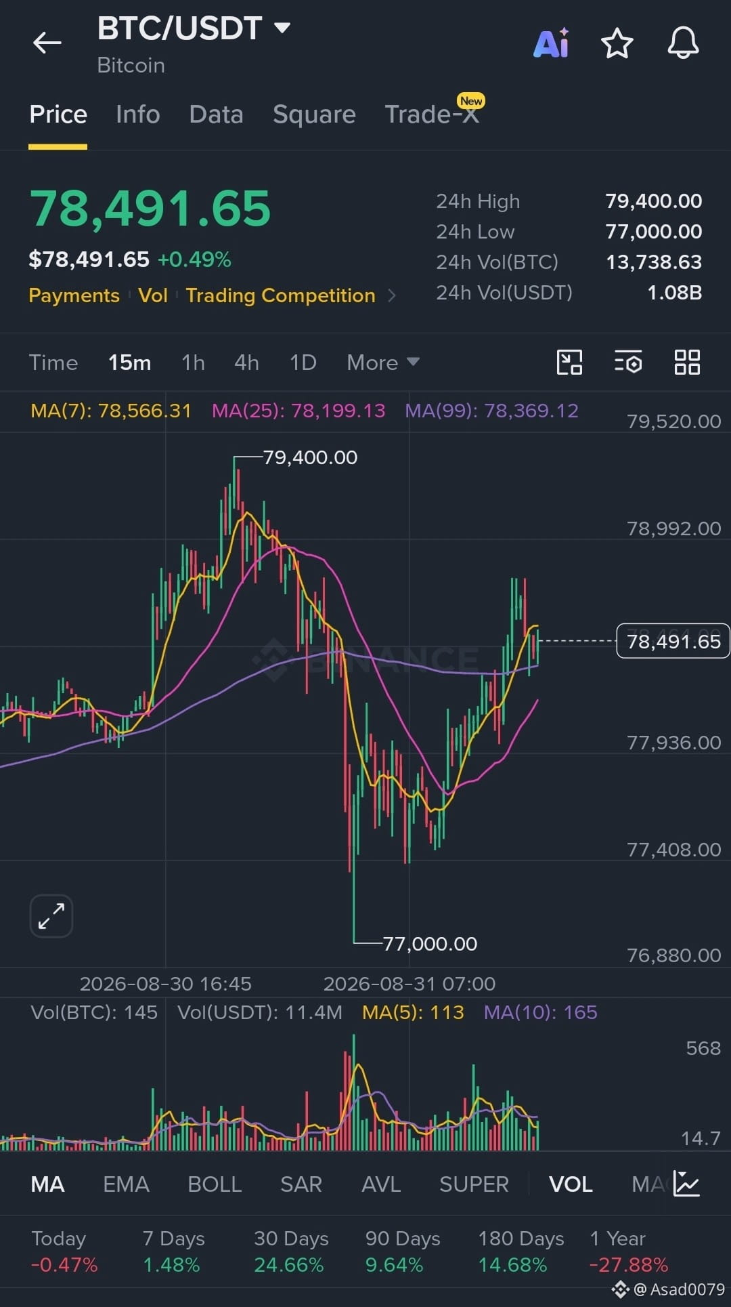Toggle the BOLL indicator

[x=215, y=1184]
